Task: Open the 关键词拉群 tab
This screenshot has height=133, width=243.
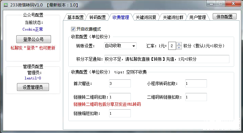Action: 173,17
